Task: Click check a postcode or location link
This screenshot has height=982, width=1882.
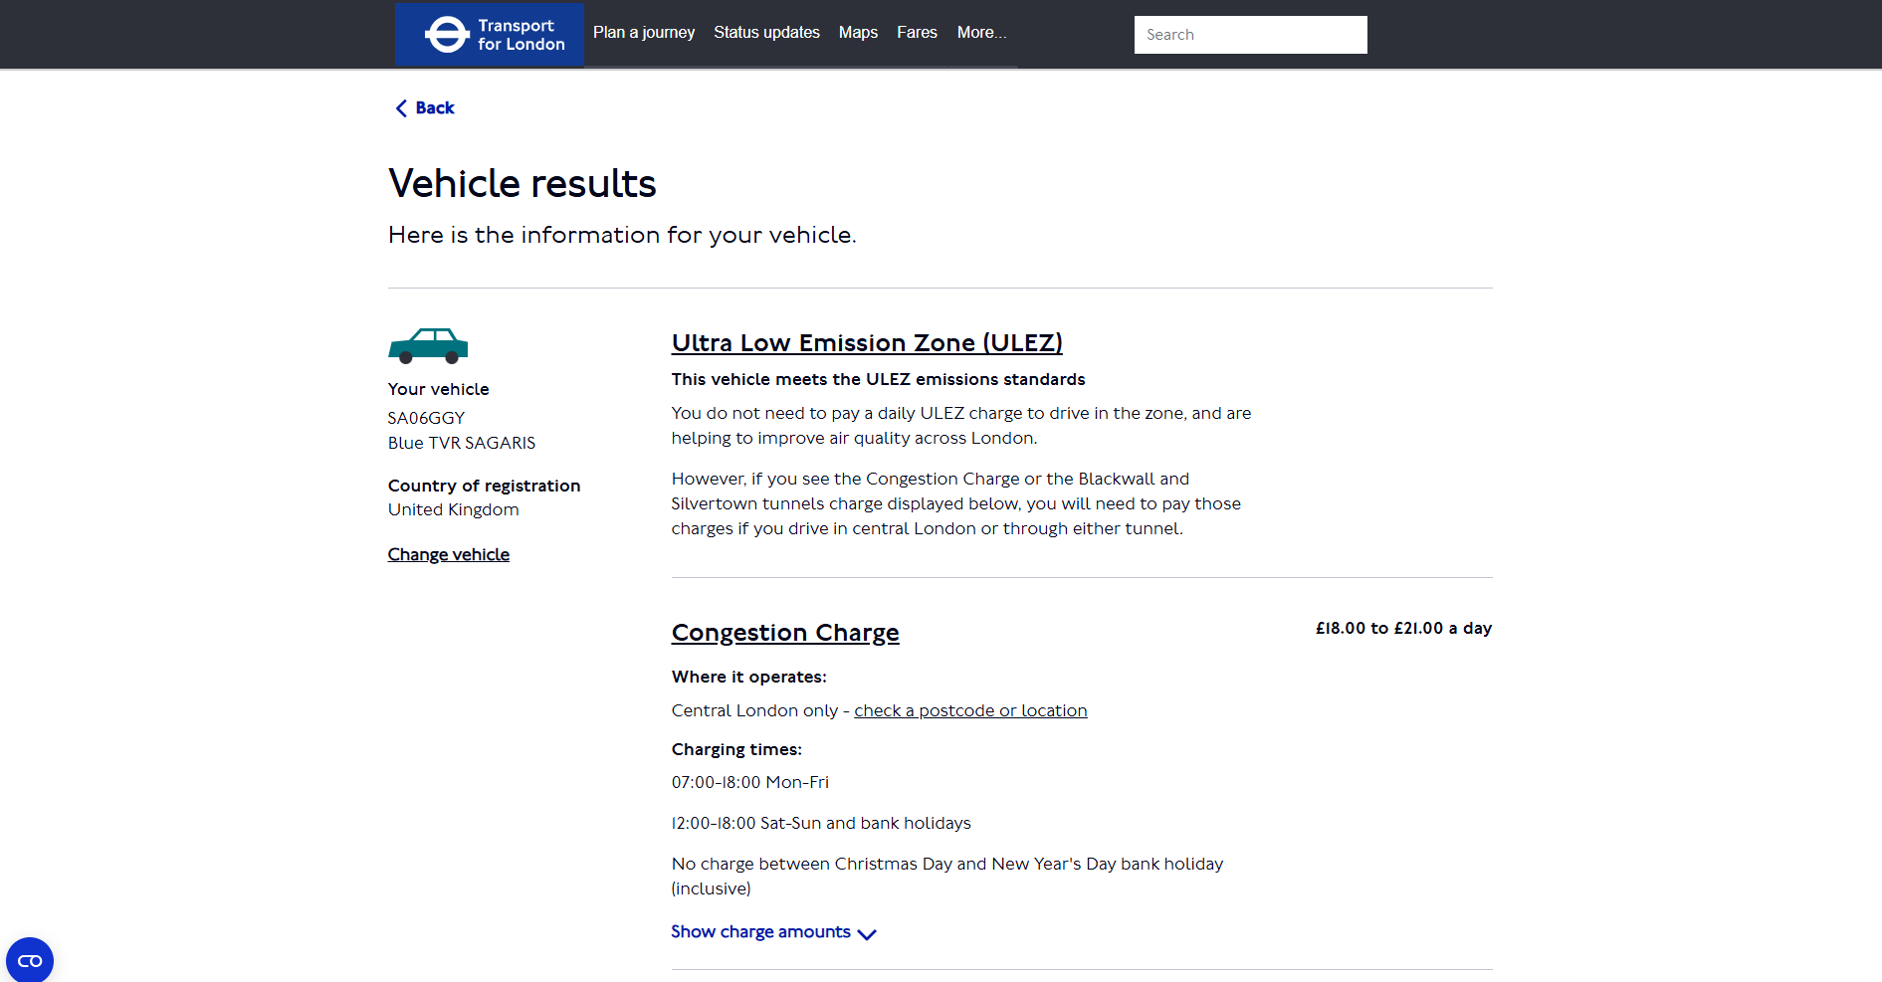Action: pyautogui.click(x=970, y=710)
